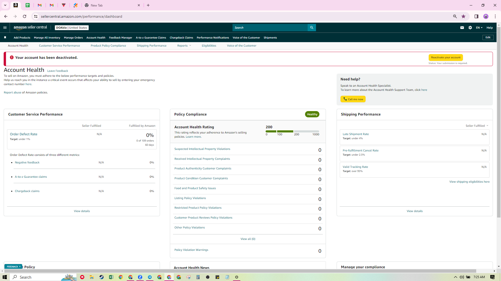Screen dimensions: 501x281
Task: Click the volume speaker tray icon
Action: 462,277
